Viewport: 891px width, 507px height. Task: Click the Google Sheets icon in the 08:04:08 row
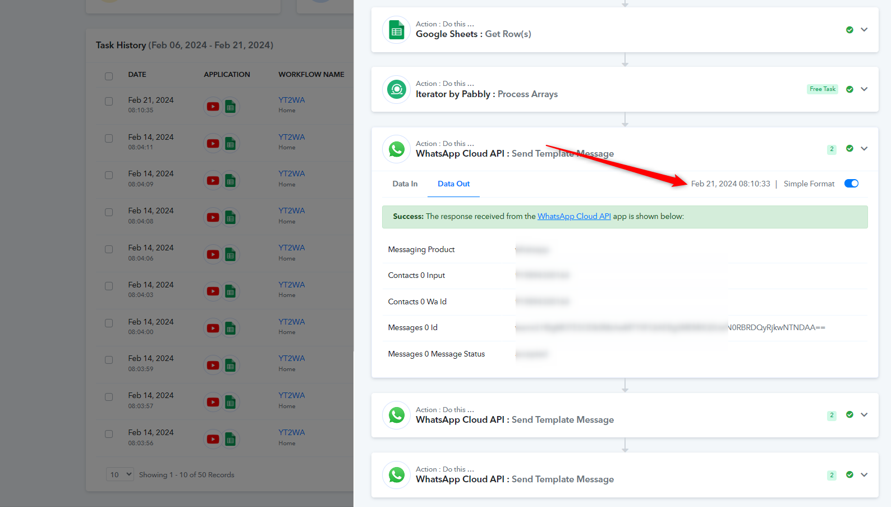pos(230,218)
